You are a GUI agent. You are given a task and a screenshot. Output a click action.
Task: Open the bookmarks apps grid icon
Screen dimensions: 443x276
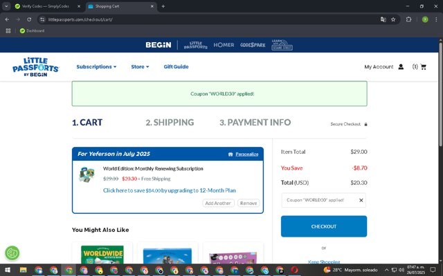pyautogui.click(x=8, y=30)
